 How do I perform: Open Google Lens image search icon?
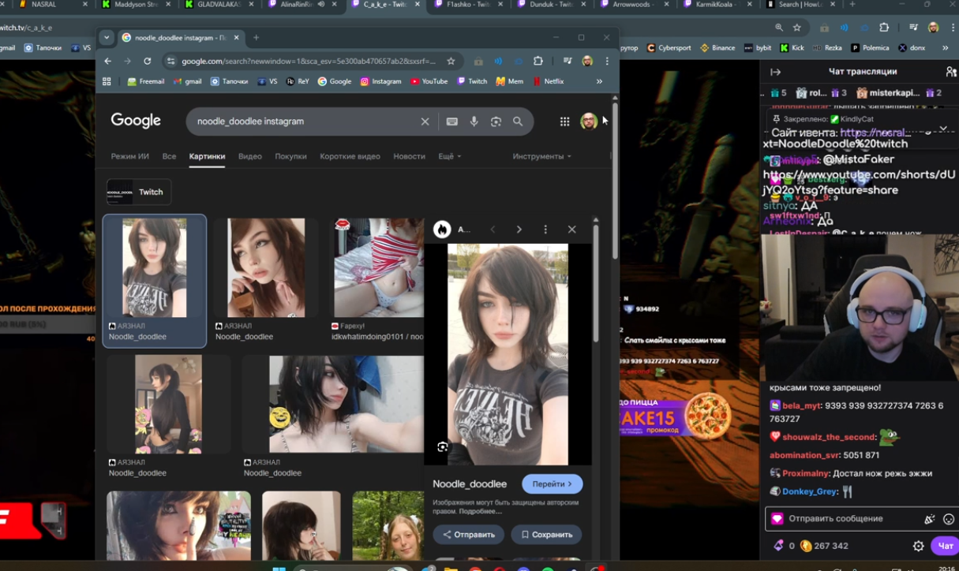pyautogui.click(x=496, y=121)
